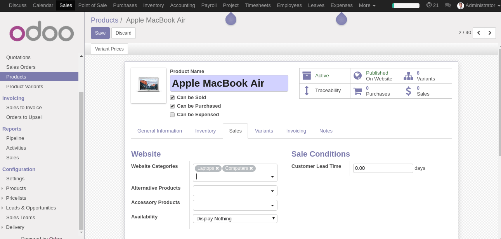Click the Discard button
The width and height of the screenshot is (501, 239).
[x=123, y=33]
